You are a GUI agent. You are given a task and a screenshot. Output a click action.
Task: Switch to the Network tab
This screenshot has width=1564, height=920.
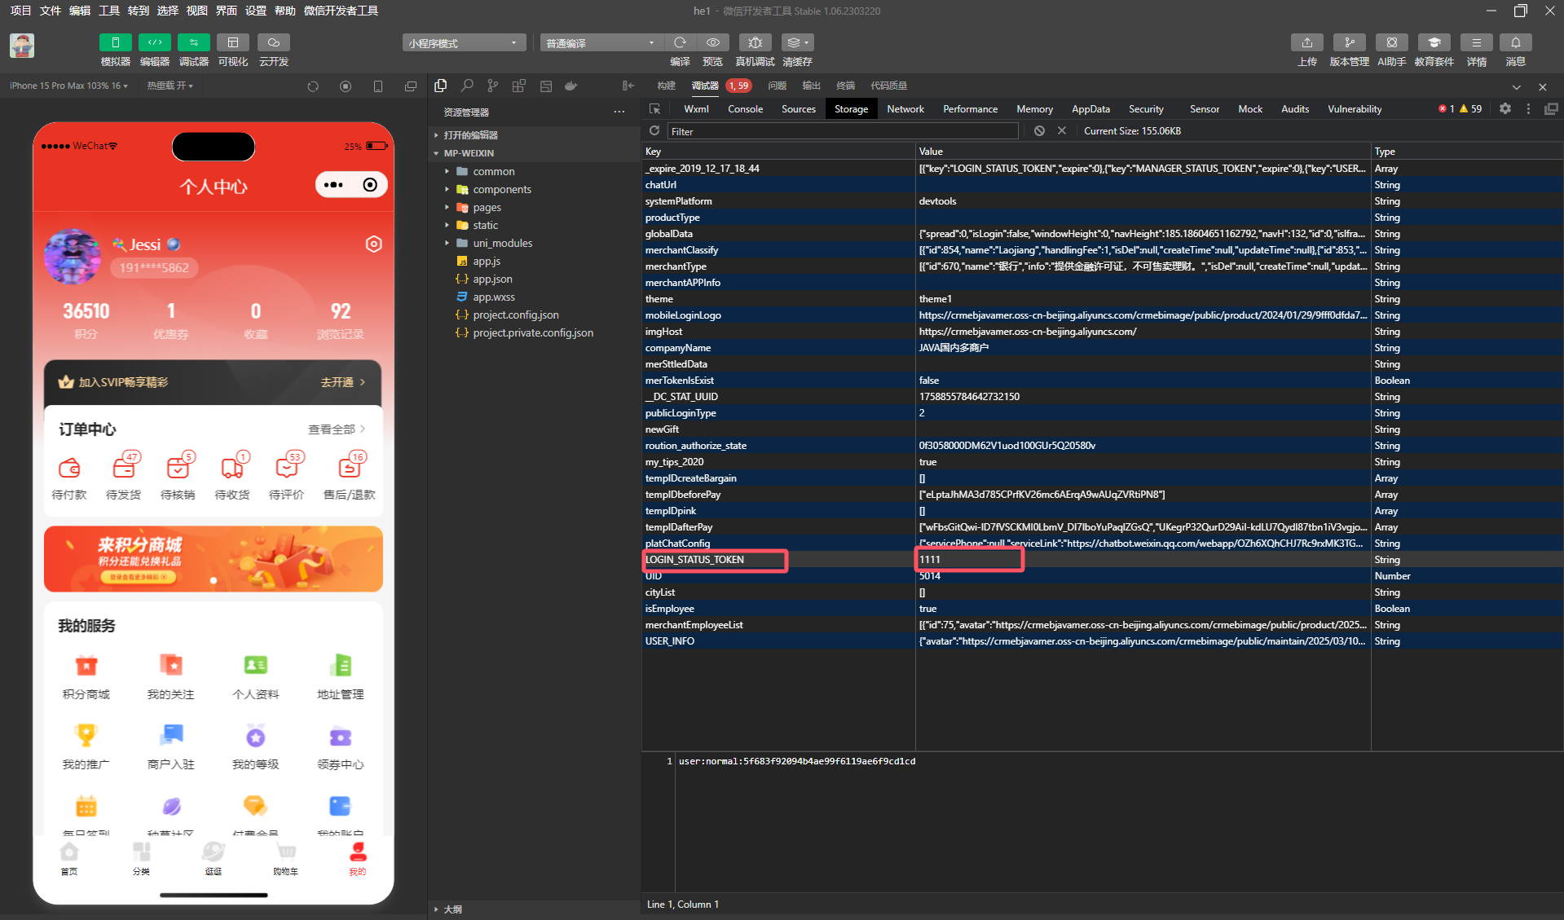point(905,109)
